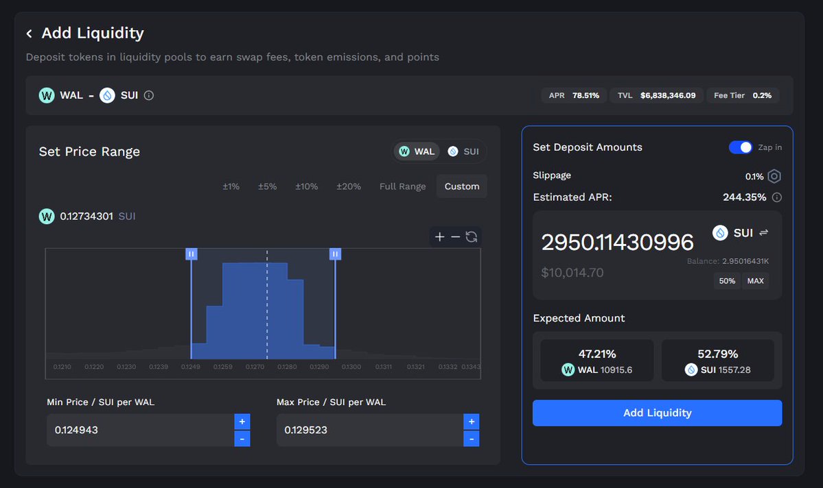Select WAL in the price token toggle
Image resolution: width=823 pixels, height=488 pixels.
tap(417, 151)
